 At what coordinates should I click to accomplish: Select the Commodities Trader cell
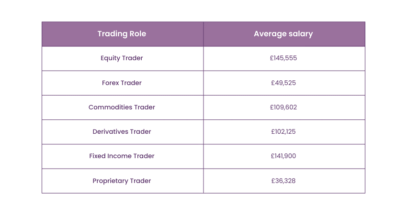pos(122,107)
